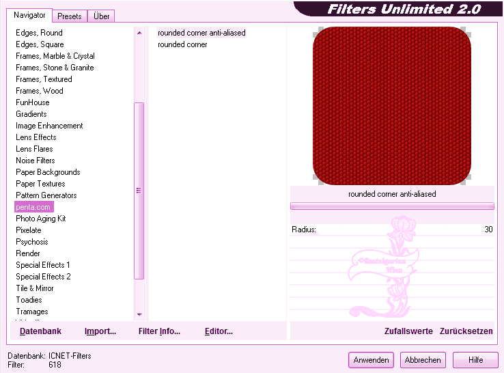This screenshot has height=373, width=504.
Task: Open the Datenbank link
Action: (40, 331)
